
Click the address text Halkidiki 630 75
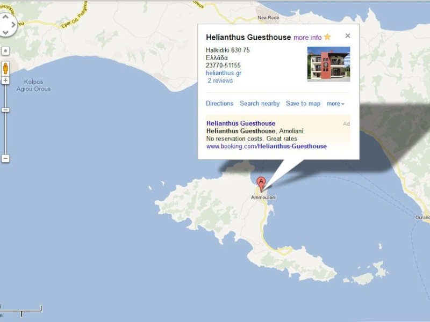tap(227, 50)
